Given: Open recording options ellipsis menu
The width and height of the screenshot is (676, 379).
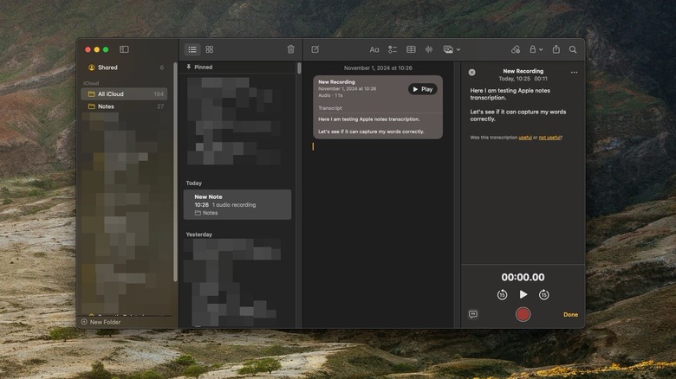Looking at the screenshot, I should click(x=575, y=73).
